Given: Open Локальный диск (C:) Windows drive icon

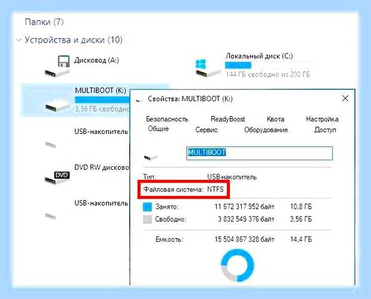Looking at the screenshot, I should 208,68.
